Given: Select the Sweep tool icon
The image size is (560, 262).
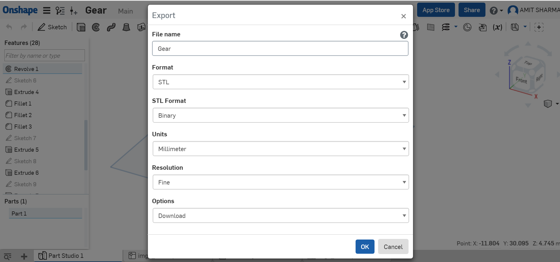Looking at the screenshot, I should tap(111, 27).
